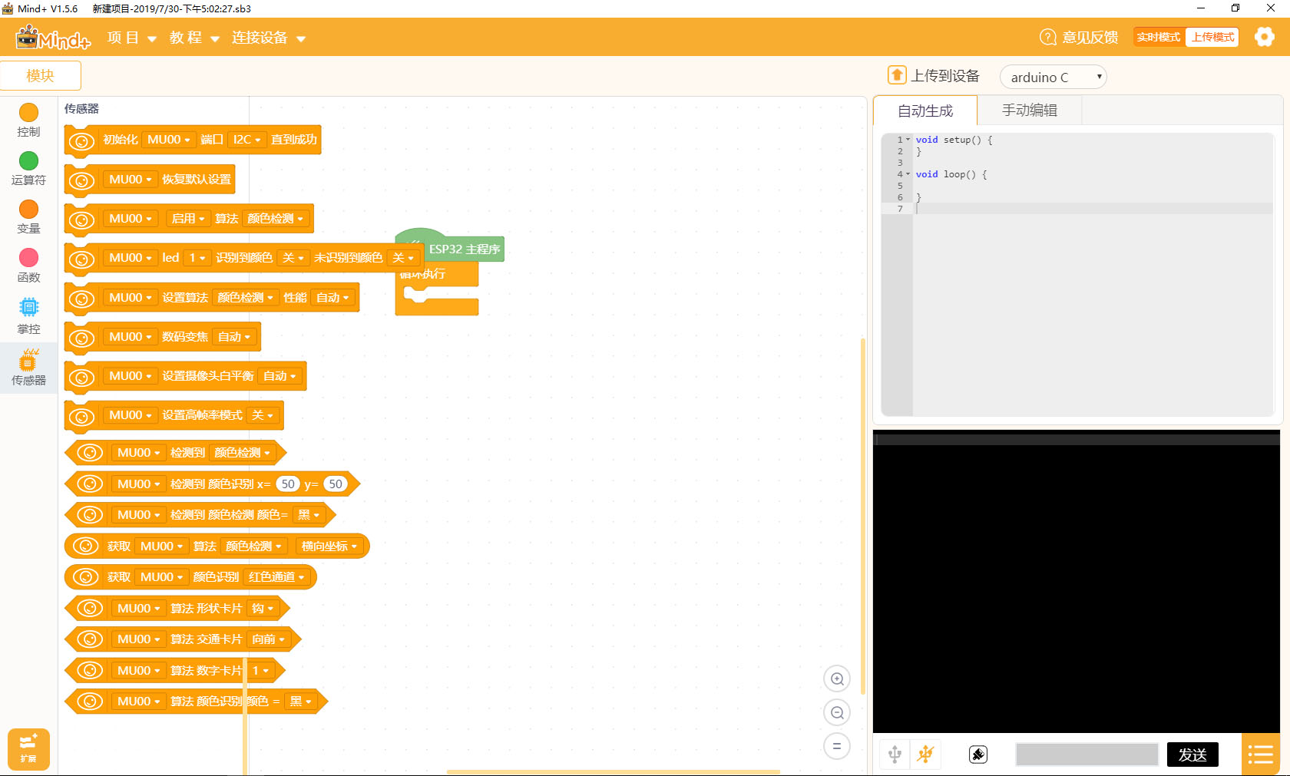Click 意见反馈 feedback link
Image resolution: width=1290 pixels, height=776 pixels.
[x=1090, y=37]
